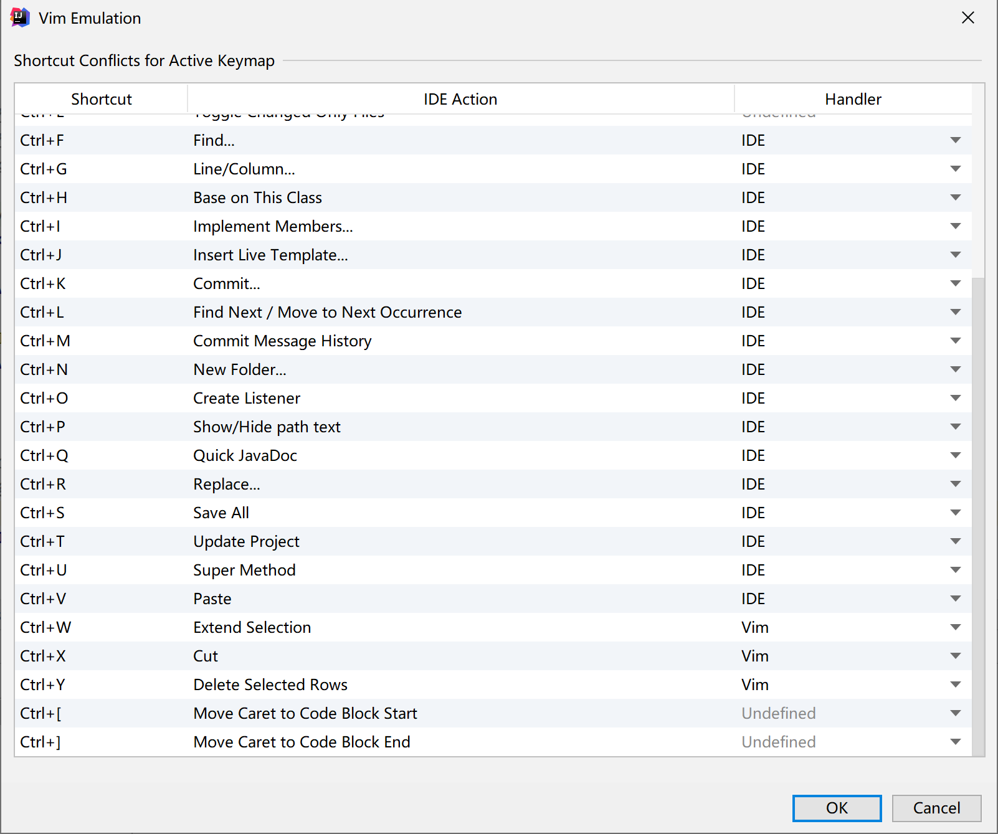
Task: Open handler dropdown for Ctrl+K
Action: click(956, 283)
